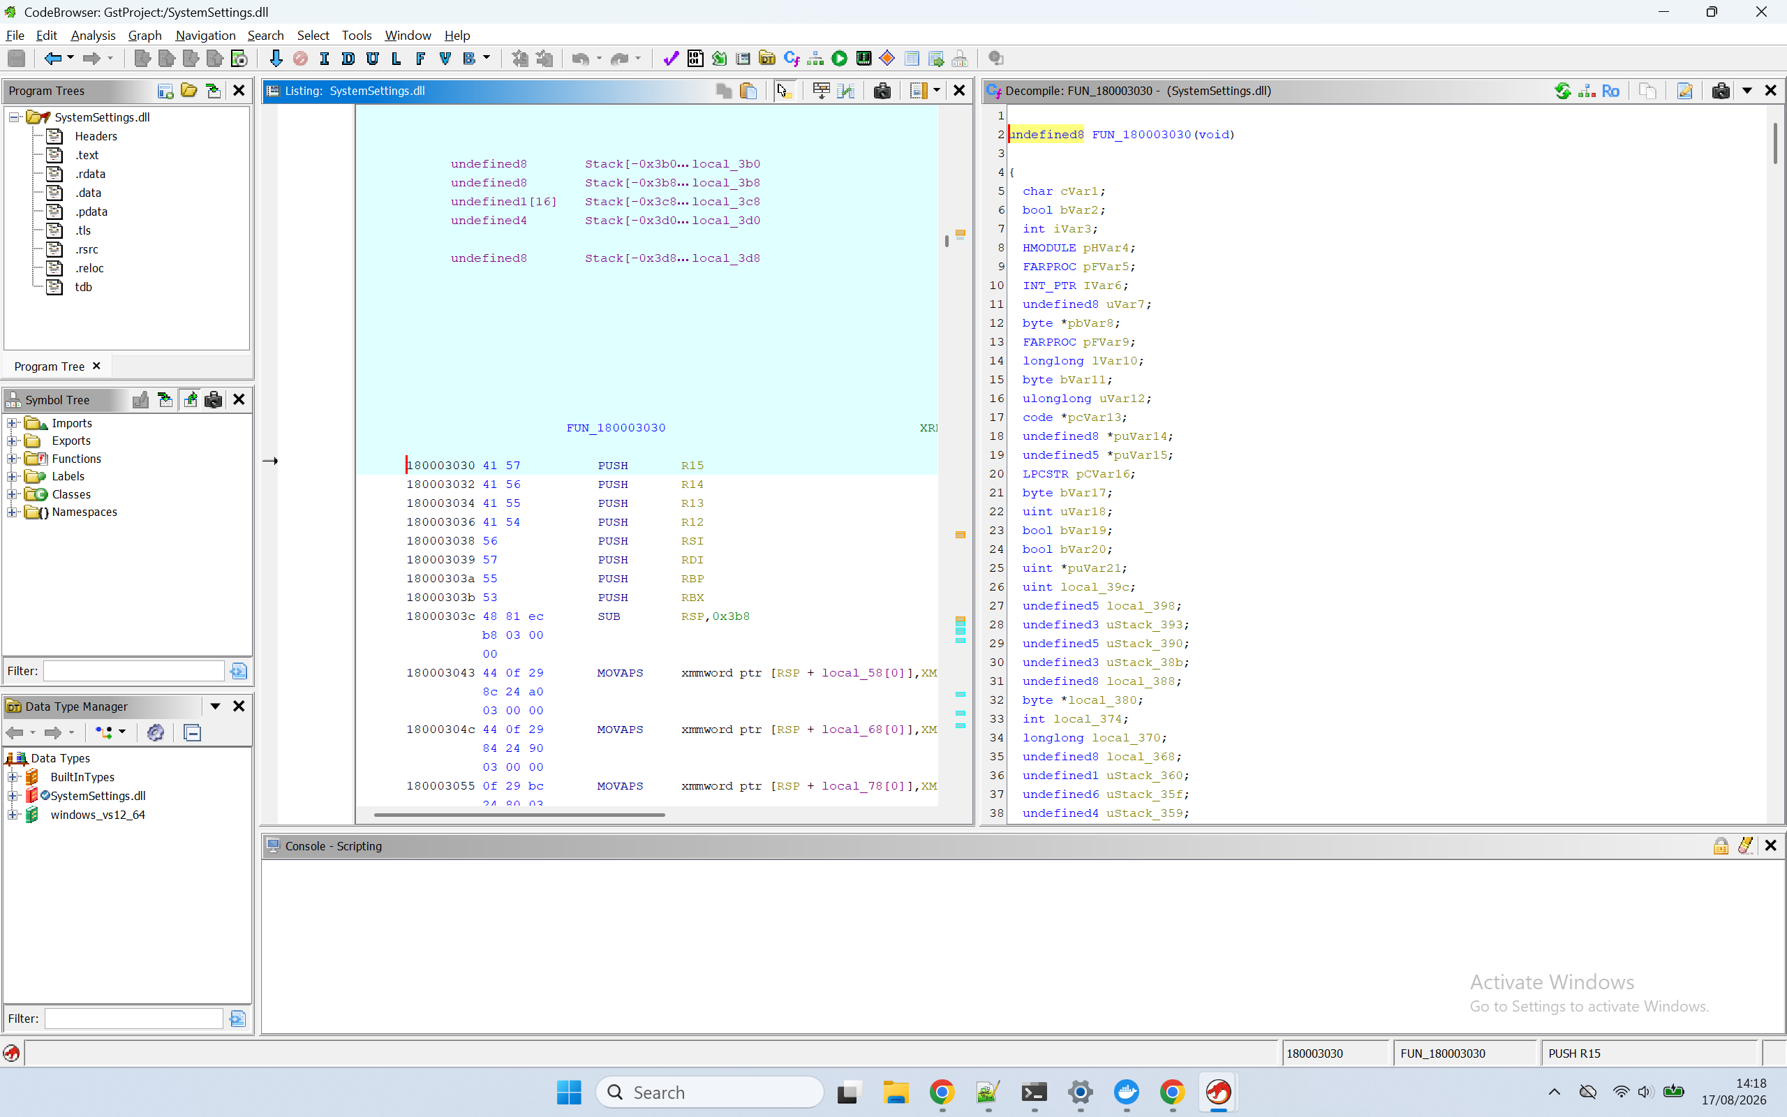Expand the Imports folder in Symbol Tree

[12, 423]
